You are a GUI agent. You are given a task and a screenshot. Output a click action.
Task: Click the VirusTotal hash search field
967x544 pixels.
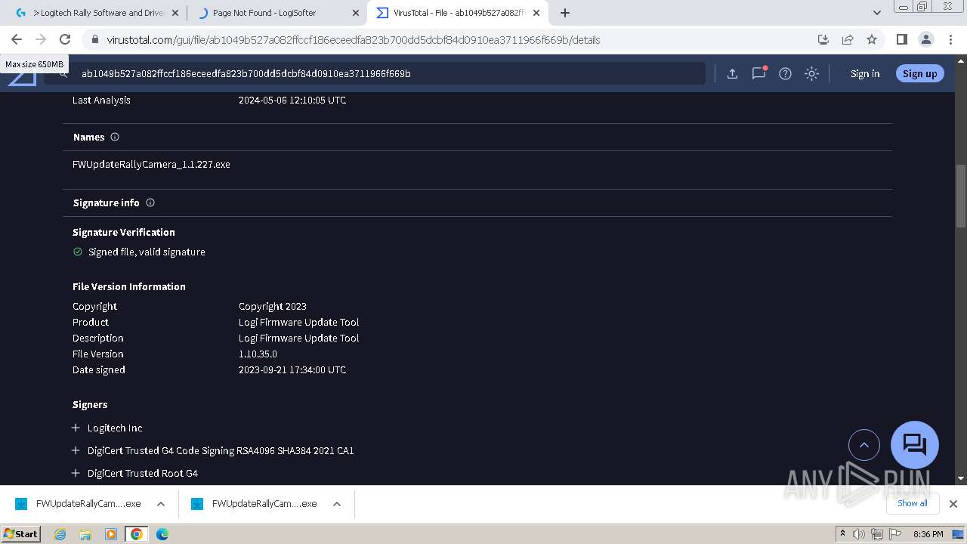[x=374, y=73]
